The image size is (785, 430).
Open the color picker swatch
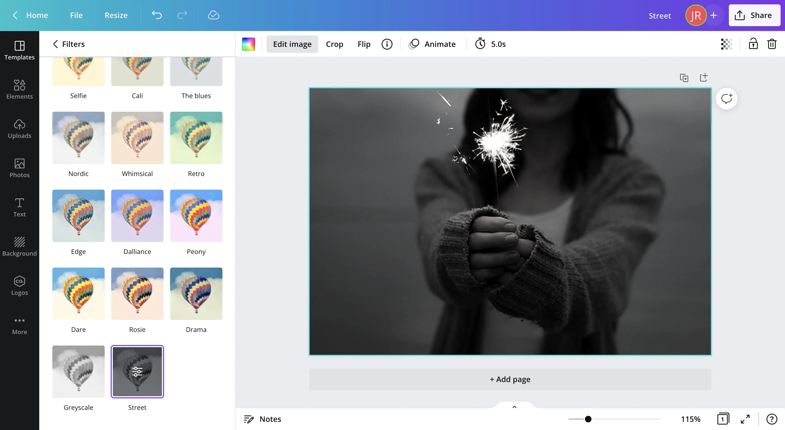coord(248,44)
